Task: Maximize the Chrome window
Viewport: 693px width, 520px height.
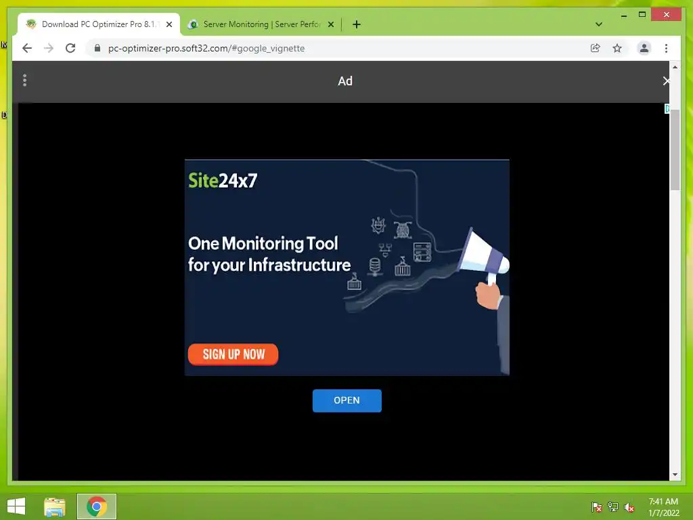Action: [642, 15]
